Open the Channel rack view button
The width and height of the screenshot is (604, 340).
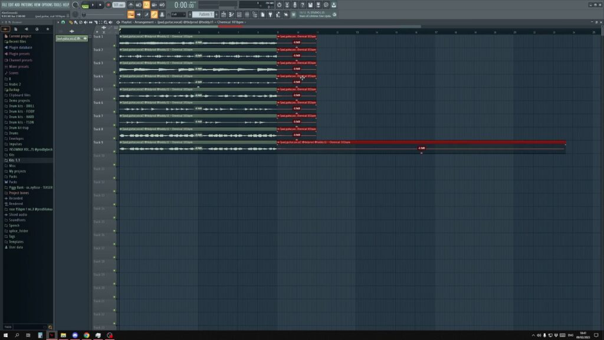(x=239, y=15)
